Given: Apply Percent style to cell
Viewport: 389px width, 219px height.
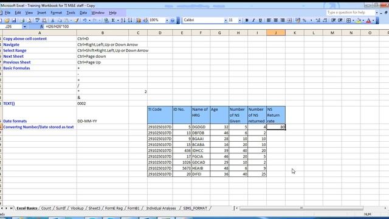Looking at the screenshot, I should click(305, 20).
